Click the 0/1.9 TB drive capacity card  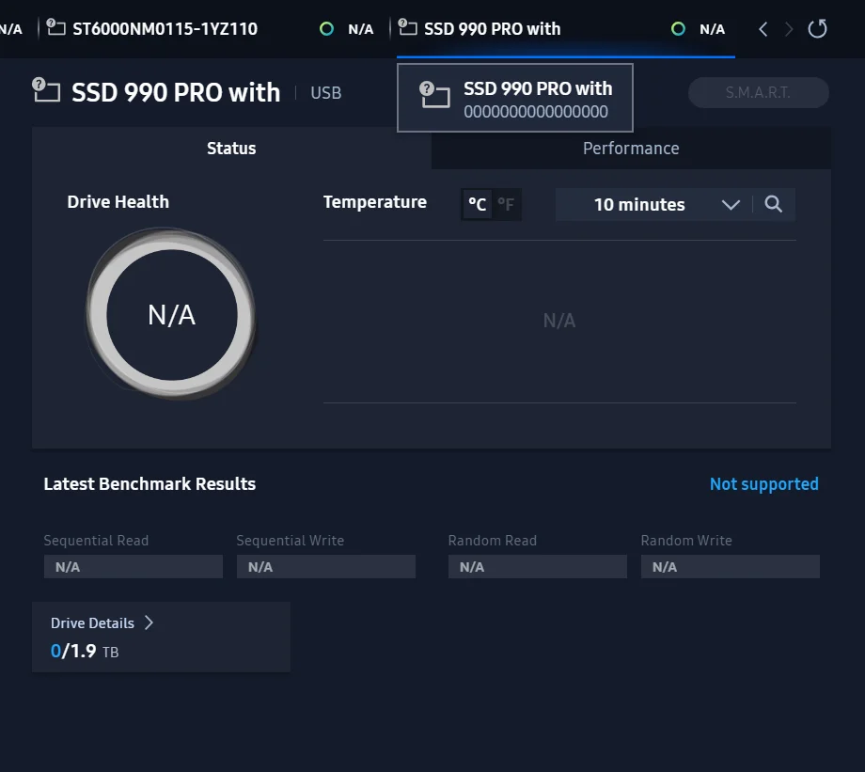(x=161, y=638)
